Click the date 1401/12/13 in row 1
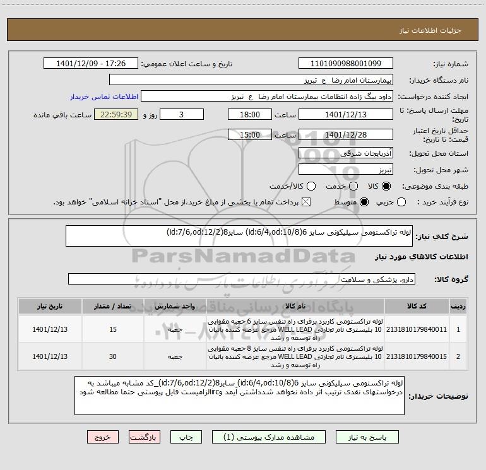Viewport: 486px width, 470px height. click(x=50, y=329)
